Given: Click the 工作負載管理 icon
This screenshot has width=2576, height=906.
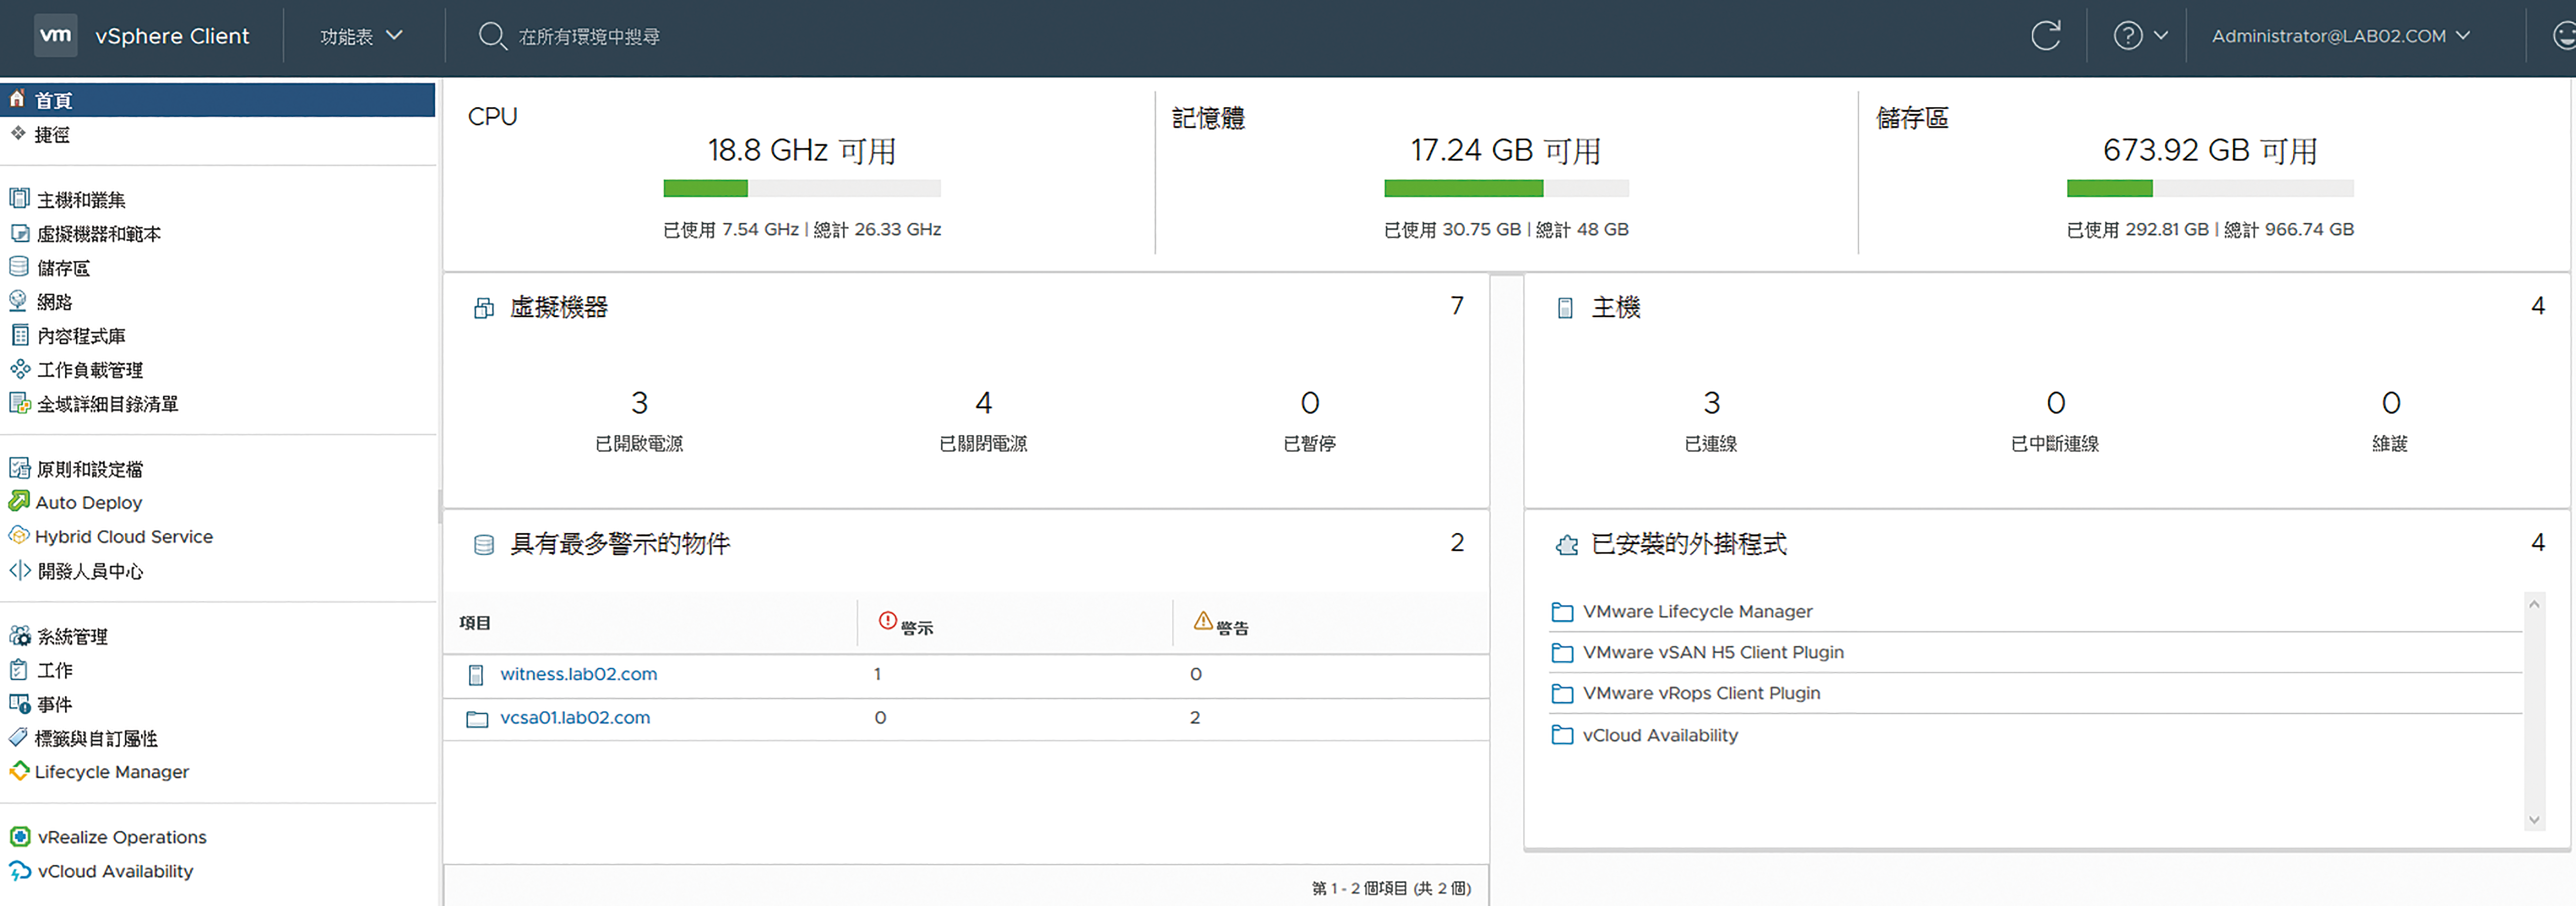Looking at the screenshot, I should 19,369.
